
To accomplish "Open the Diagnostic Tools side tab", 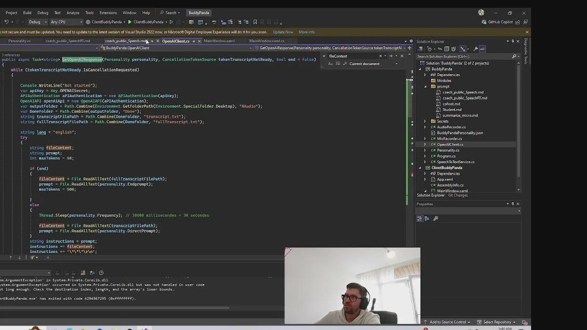I will pyautogui.click(x=526, y=51).
